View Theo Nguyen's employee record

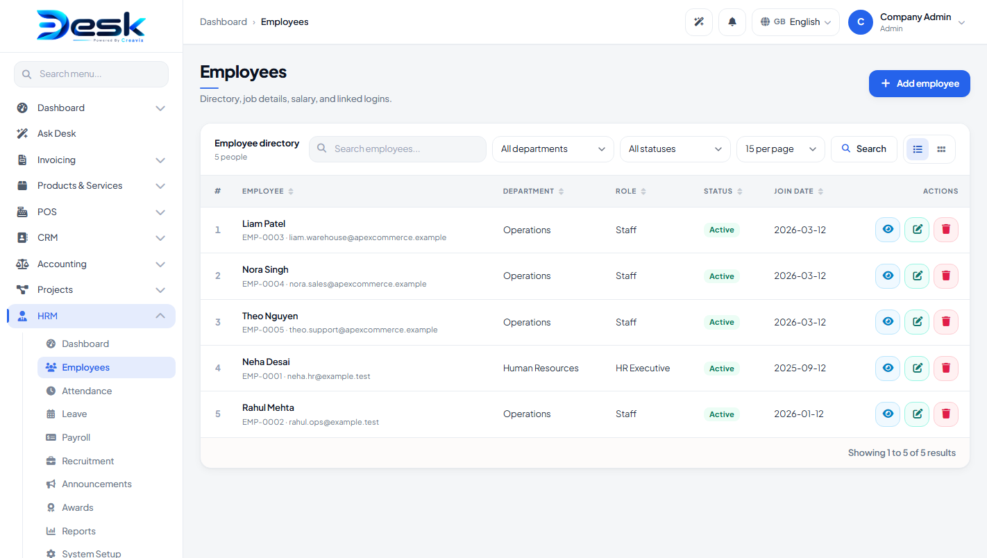888,322
